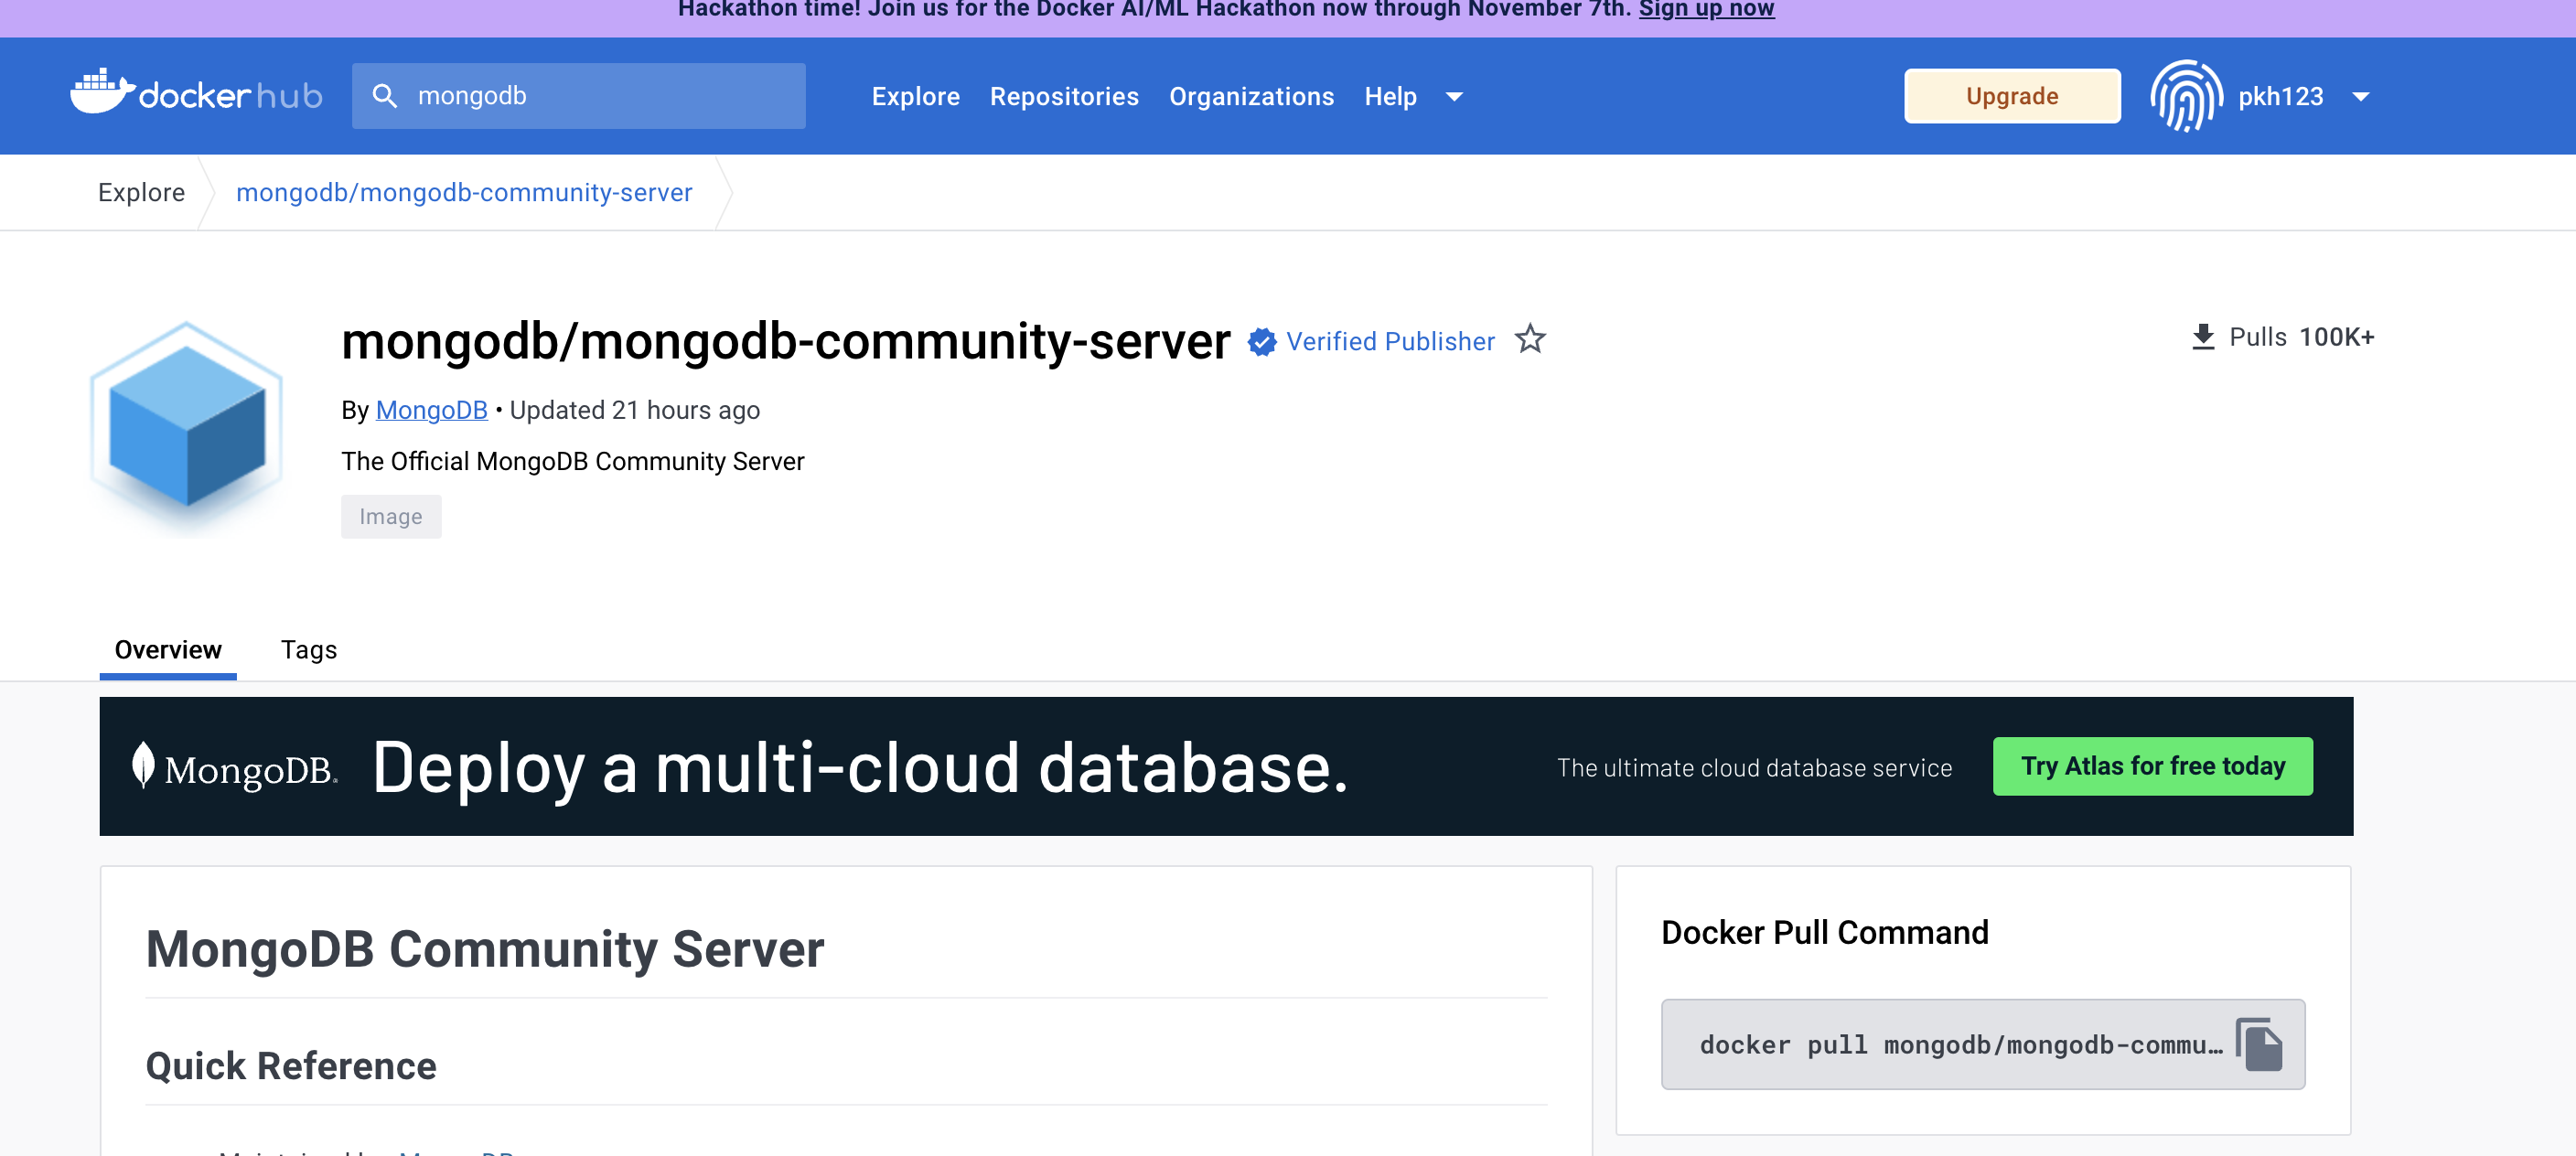Click the Pulls download icon
Image resolution: width=2576 pixels, height=1156 pixels.
(x=2203, y=337)
